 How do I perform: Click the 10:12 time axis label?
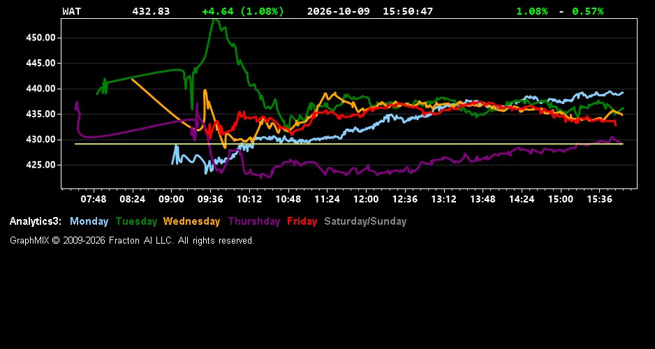[249, 200]
